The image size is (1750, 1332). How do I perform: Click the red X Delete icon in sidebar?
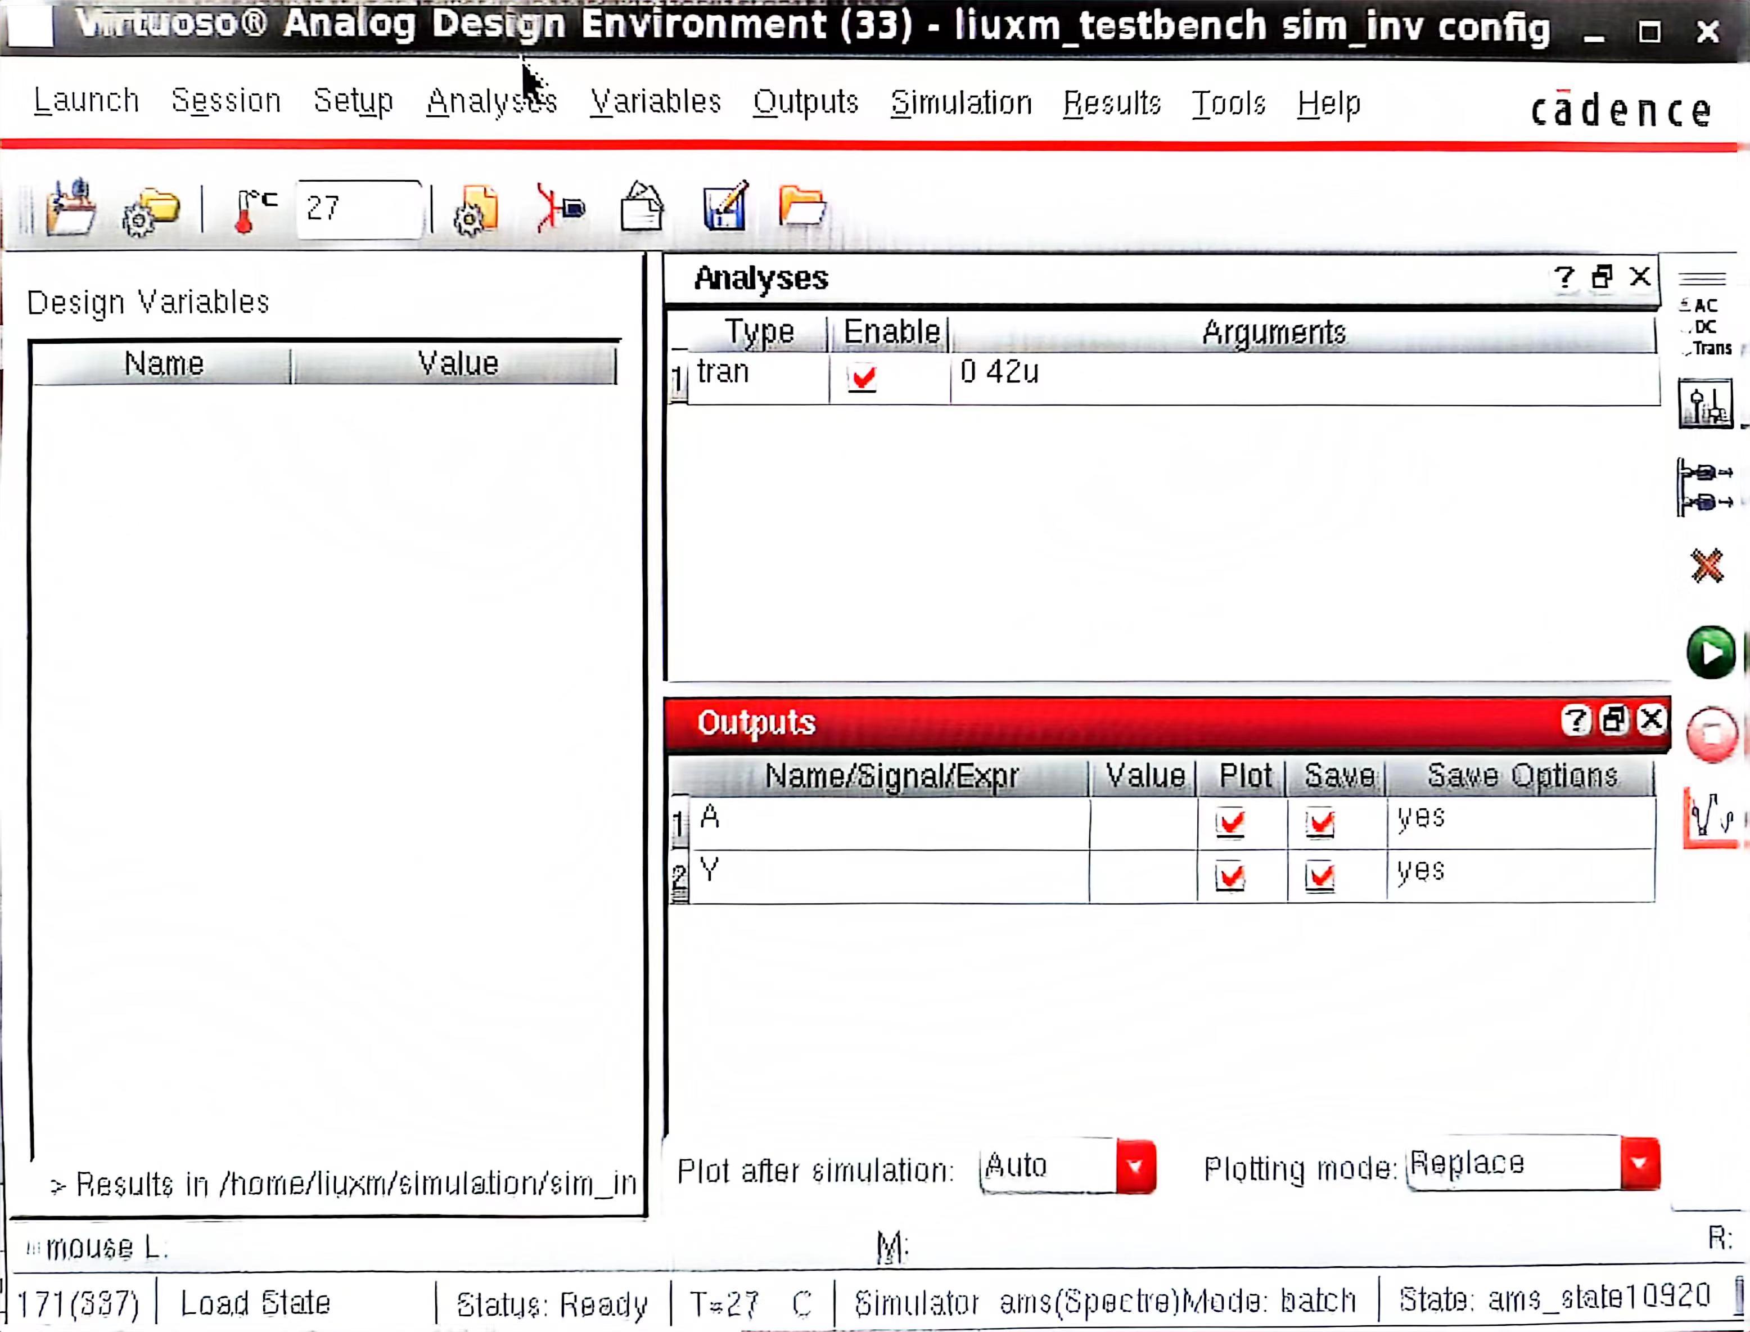pyautogui.click(x=1706, y=565)
